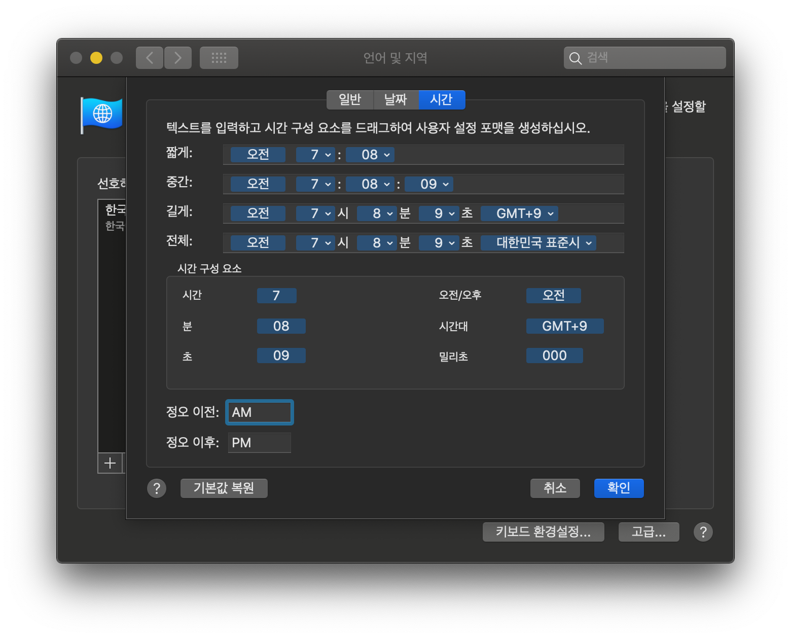Open seconds 9 dropdown in 전체 row
The image size is (791, 638).
[439, 243]
